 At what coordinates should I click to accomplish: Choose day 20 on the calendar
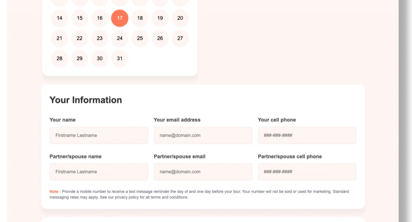[x=180, y=18]
